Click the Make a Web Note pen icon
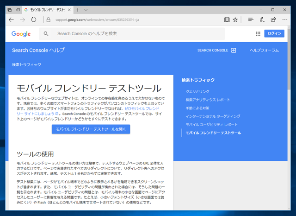 tap(262, 19)
